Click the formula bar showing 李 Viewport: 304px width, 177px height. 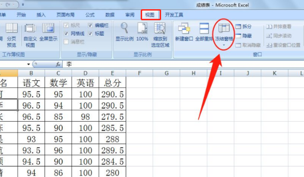coord(183,64)
